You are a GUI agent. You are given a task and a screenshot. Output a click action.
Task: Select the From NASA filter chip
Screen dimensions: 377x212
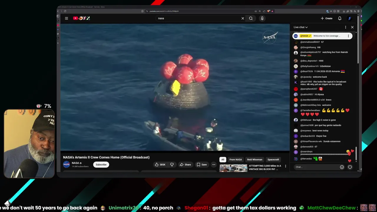[236, 160]
